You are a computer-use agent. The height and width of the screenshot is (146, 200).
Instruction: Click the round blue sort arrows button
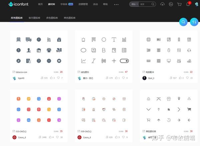[x=194, y=22]
